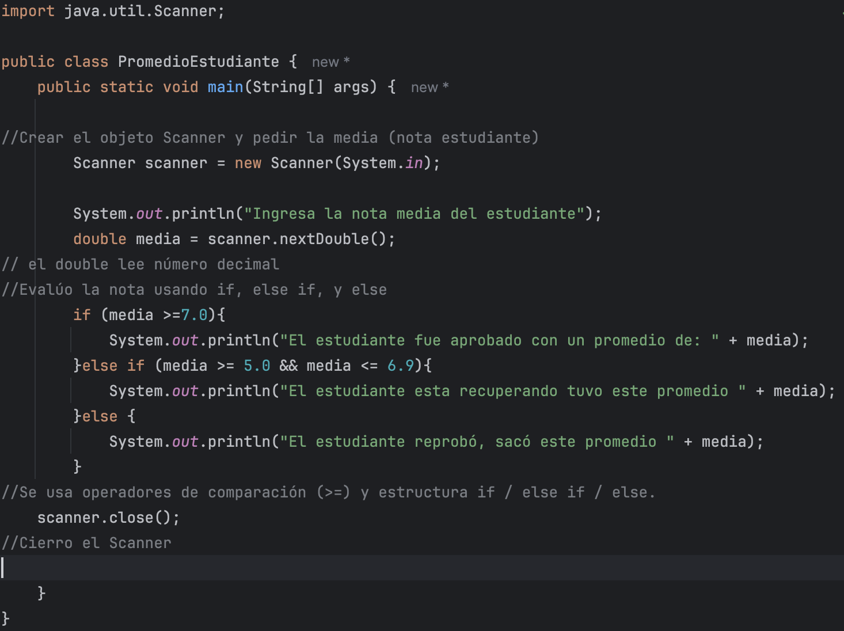Click the comment '//Cierro el Scanner'
The width and height of the screenshot is (844, 631).
86,543
